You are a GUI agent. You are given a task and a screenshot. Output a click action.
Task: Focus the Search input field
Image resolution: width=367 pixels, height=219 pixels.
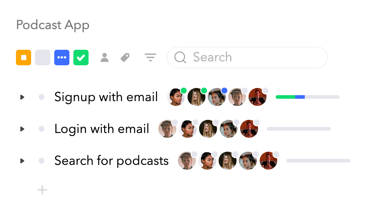click(x=247, y=57)
